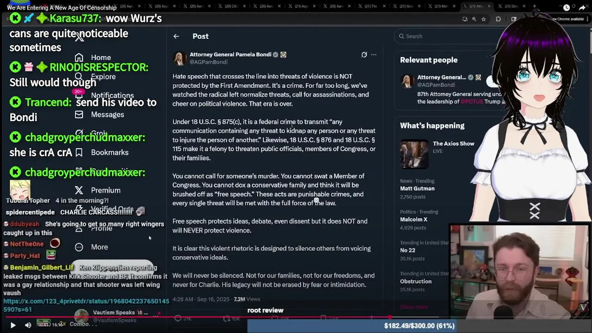Open the x.com/123_4privetdr link in chat
The width and height of the screenshot is (592, 333).
[86, 305]
